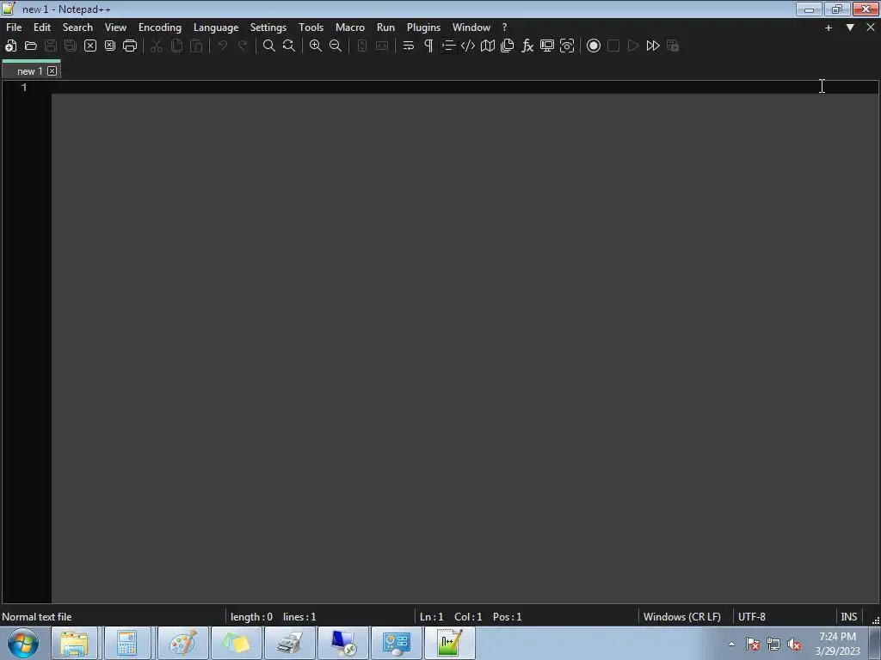Open the Settings menu
The height and width of the screenshot is (660, 881).
coord(268,27)
